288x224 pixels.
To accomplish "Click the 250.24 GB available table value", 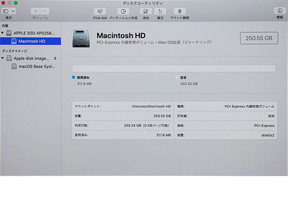I will [x=147, y=125].
